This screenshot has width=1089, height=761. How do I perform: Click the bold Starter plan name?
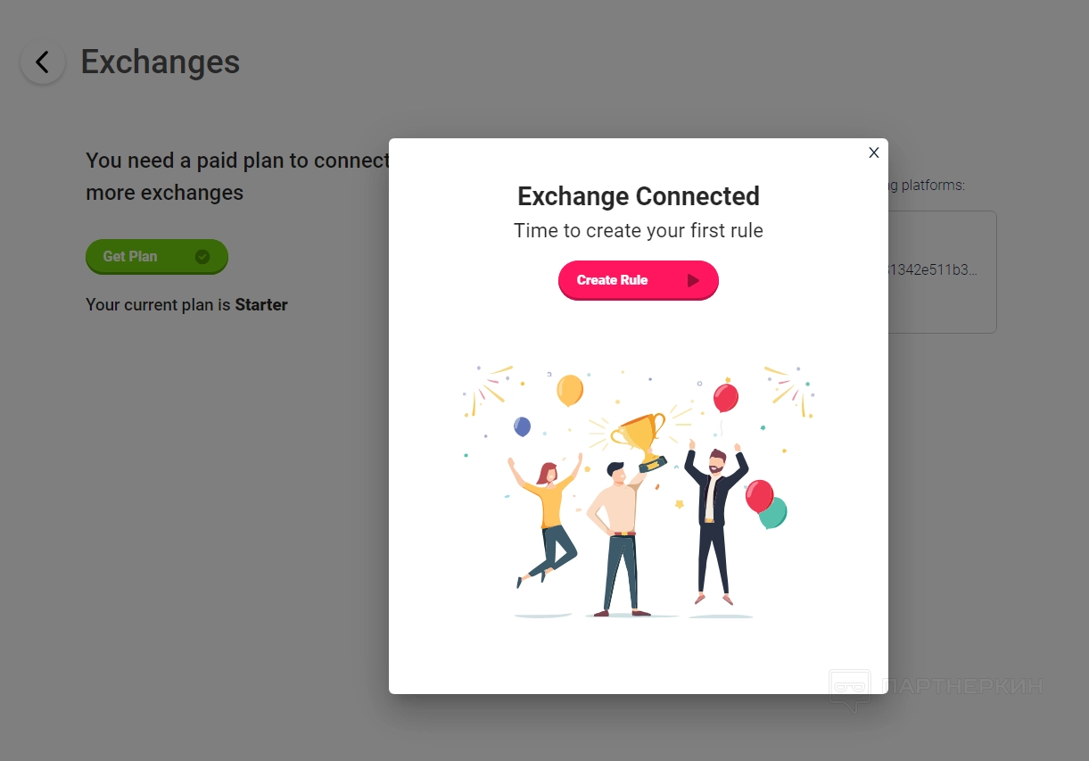pyautogui.click(x=261, y=305)
